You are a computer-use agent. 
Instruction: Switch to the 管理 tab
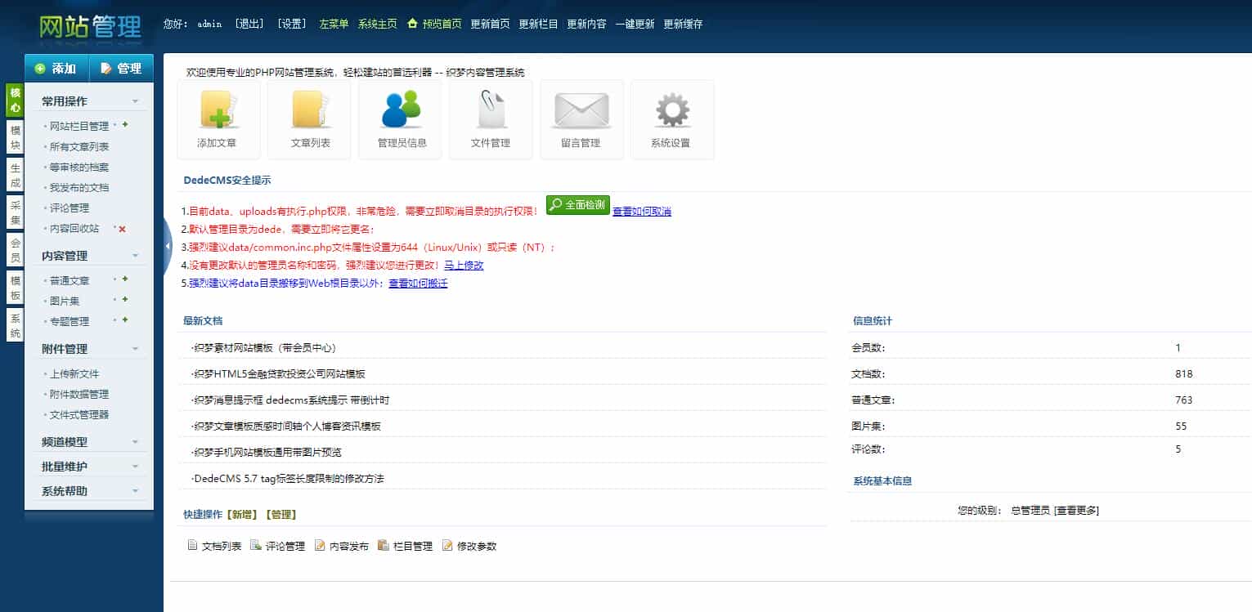click(121, 69)
